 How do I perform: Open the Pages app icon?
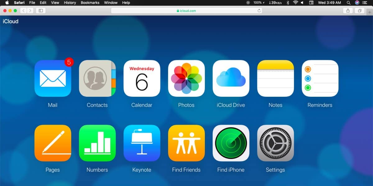[x=53, y=143]
